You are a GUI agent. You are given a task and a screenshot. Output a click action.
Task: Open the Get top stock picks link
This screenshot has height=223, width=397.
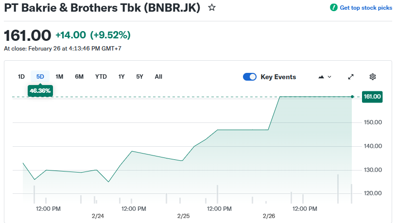365,8
